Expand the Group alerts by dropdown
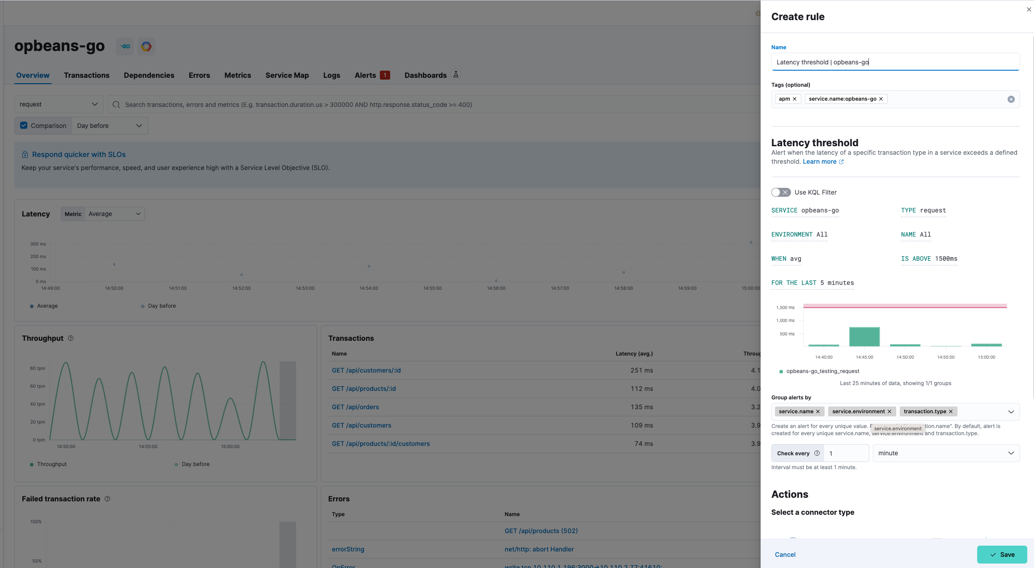1034x568 pixels. (x=1011, y=411)
